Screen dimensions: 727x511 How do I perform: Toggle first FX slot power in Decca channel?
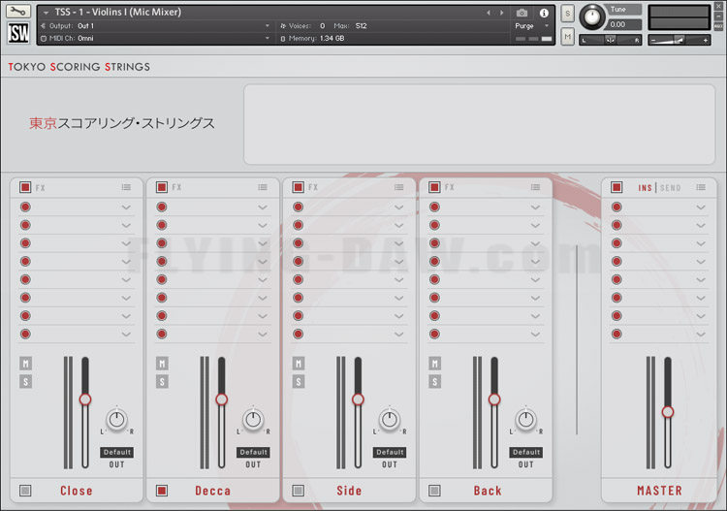[162, 207]
